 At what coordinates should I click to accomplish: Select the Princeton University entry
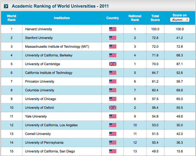pos(40,82)
